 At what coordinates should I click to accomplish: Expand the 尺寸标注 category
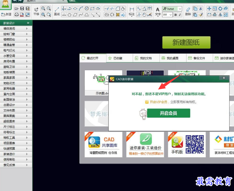point(16,127)
